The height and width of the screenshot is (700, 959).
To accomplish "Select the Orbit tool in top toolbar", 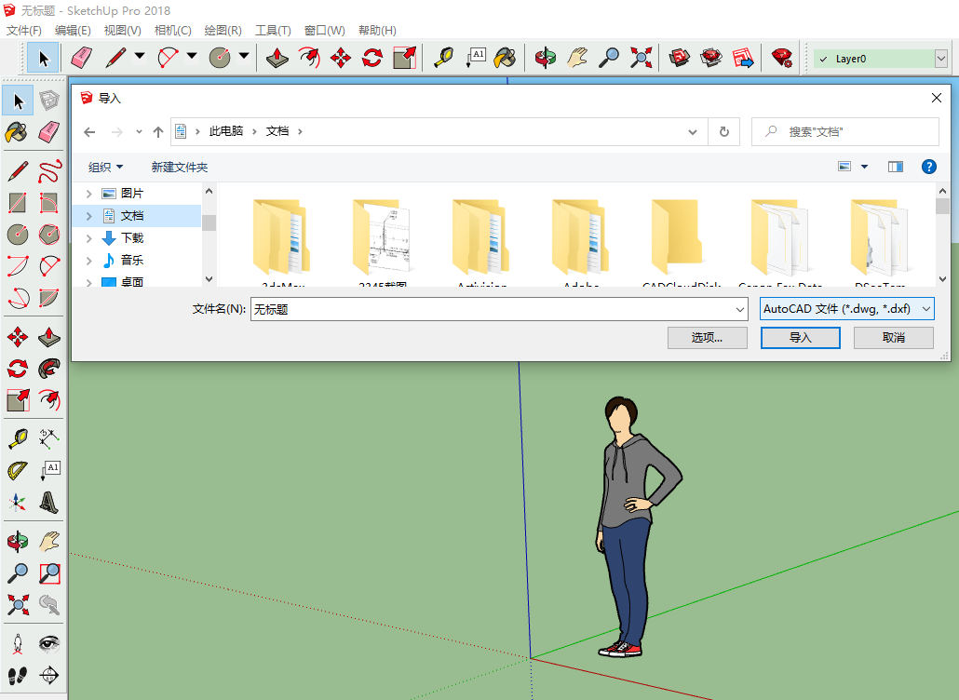I will 545,58.
